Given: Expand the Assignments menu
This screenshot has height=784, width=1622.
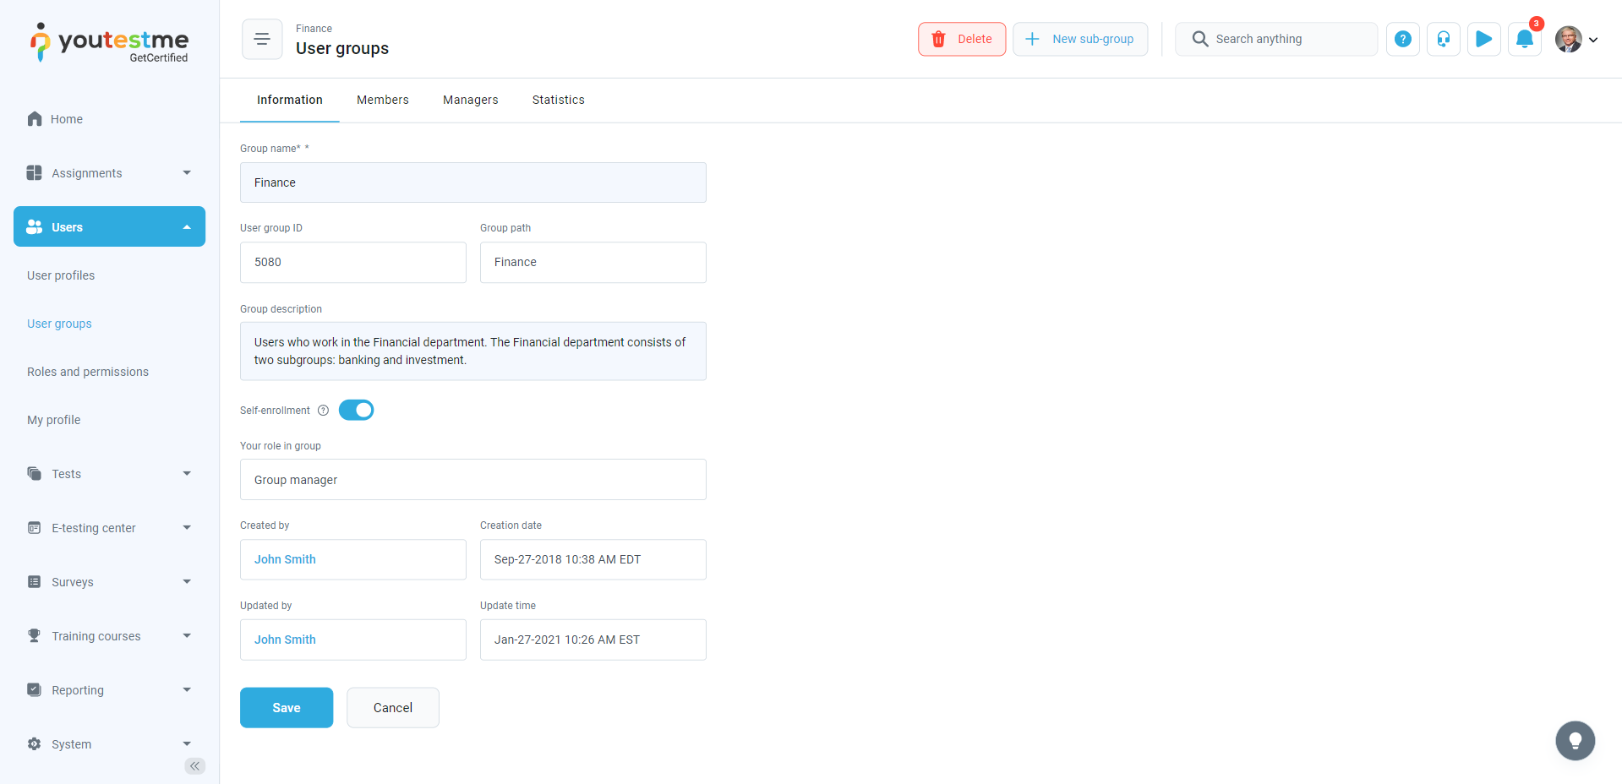Looking at the screenshot, I should tap(109, 173).
